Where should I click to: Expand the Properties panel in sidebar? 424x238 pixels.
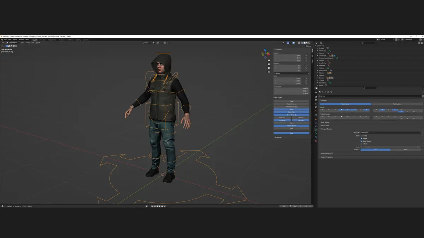pos(278,137)
